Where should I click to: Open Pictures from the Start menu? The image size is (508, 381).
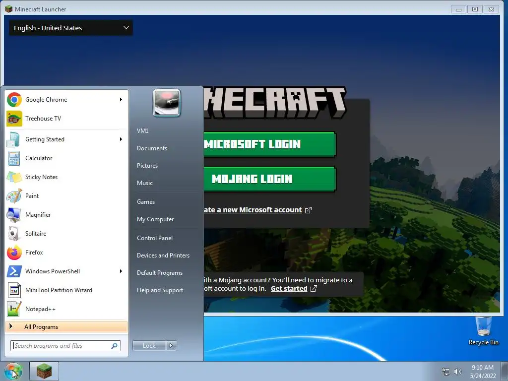click(147, 166)
